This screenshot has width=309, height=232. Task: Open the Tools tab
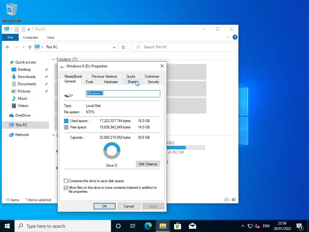pos(89,82)
